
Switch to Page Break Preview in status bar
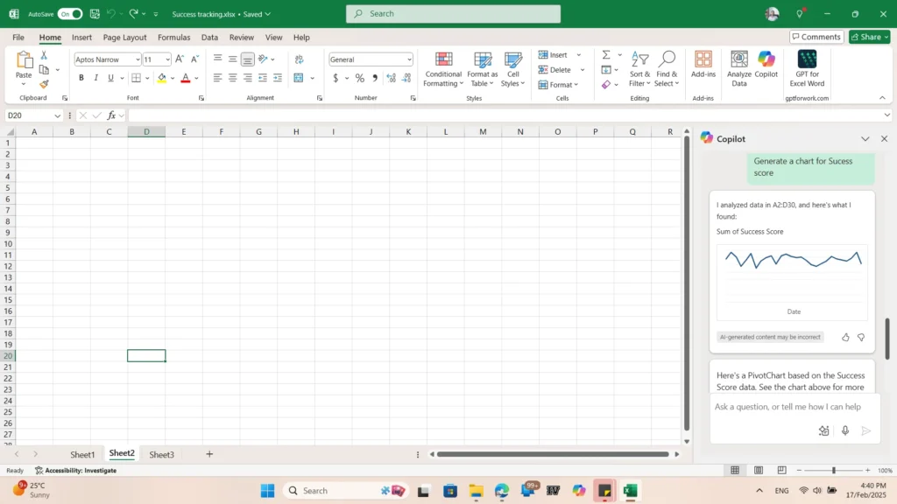point(782,470)
